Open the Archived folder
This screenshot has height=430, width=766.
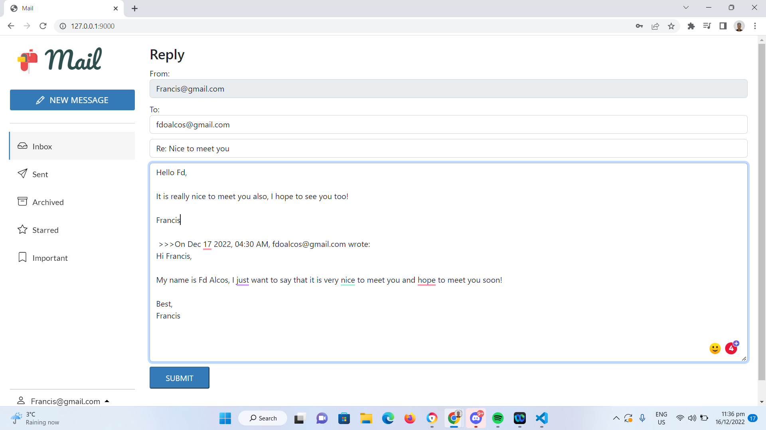(x=48, y=202)
